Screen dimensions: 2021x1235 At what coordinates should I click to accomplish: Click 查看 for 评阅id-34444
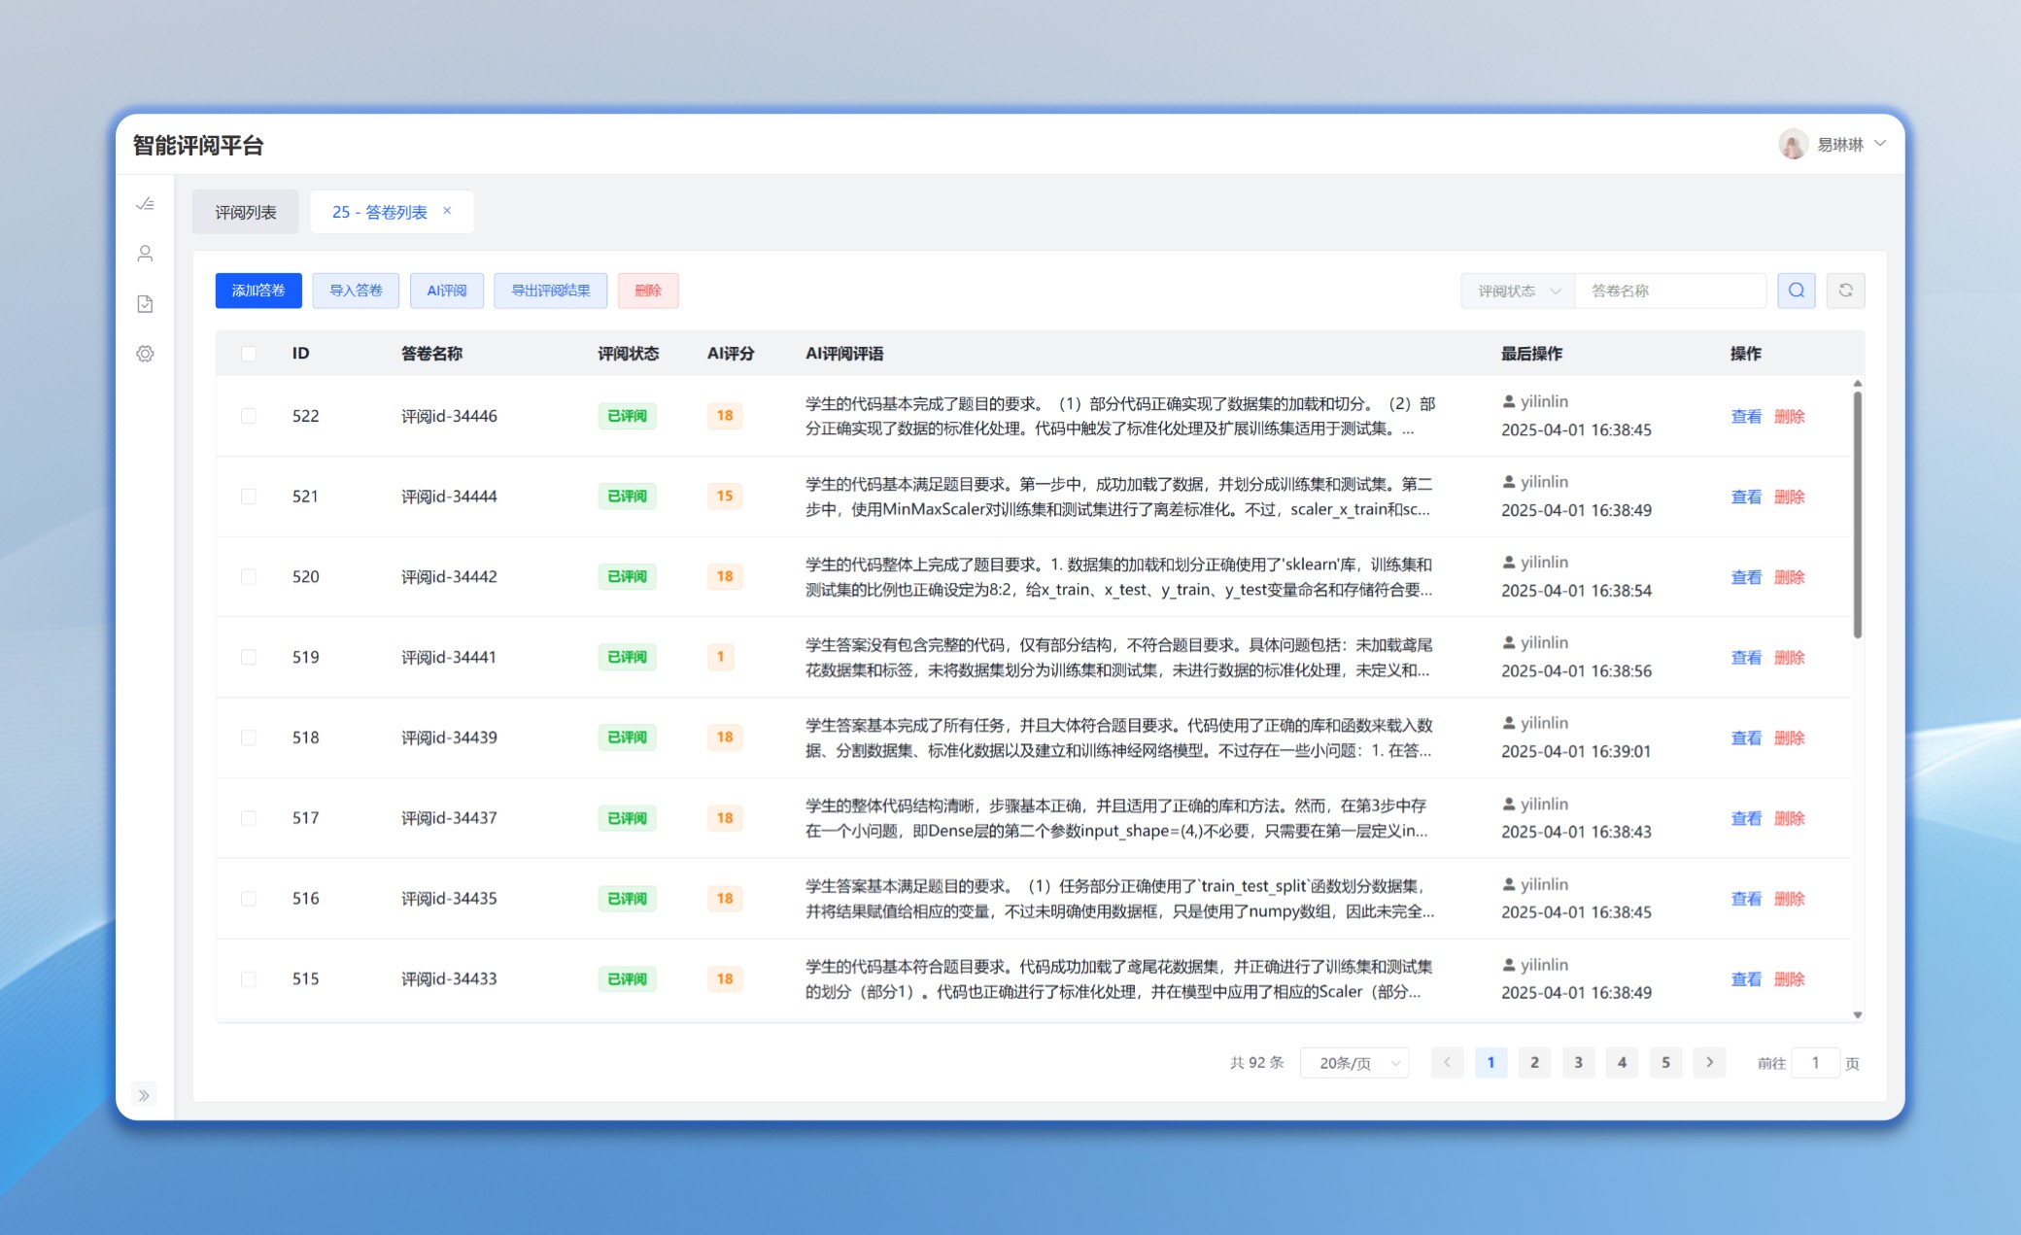pyautogui.click(x=1745, y=497)
